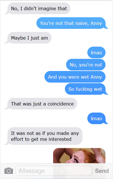
Task: Tap the Send button
Action: coord(102,171)
